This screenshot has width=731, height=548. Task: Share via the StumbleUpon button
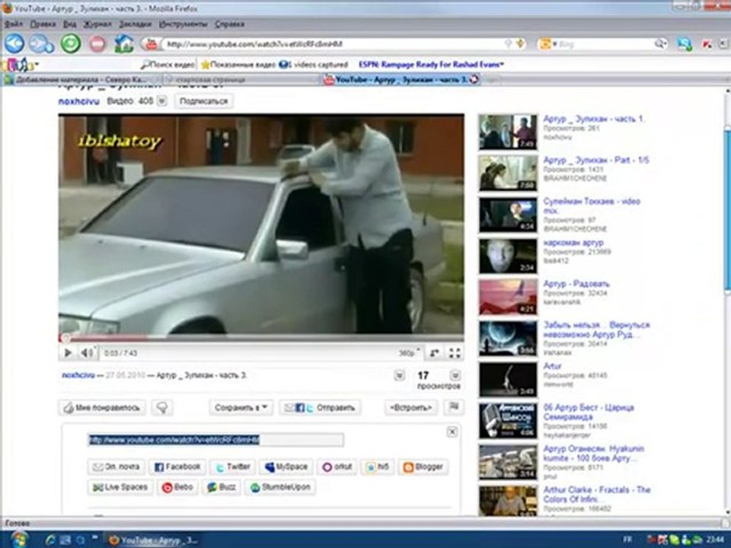(280, 487)
